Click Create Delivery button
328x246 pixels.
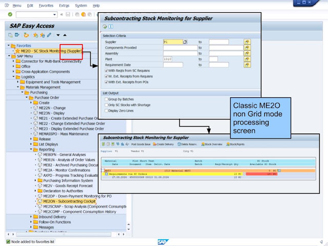(x=163, y=144)
